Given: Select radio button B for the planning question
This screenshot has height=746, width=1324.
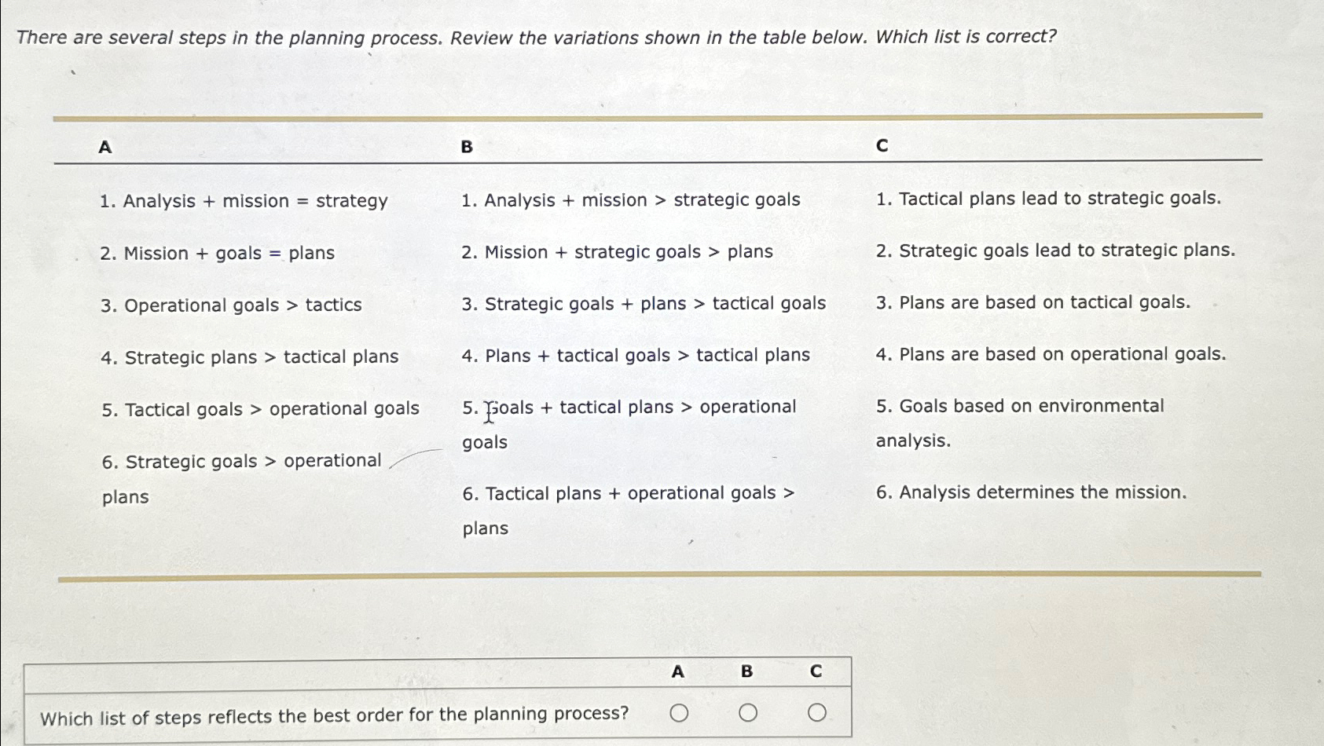Looking at the screenshot, I should [747, 713].
